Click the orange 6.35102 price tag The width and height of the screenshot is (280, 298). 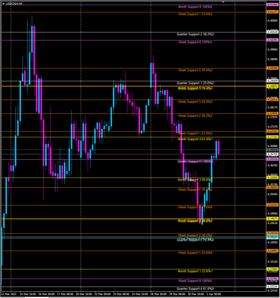272,205
